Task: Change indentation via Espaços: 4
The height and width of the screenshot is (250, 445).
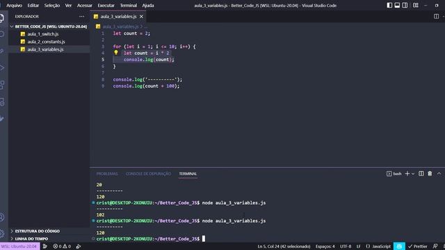Action: click(x=325, y=247)
